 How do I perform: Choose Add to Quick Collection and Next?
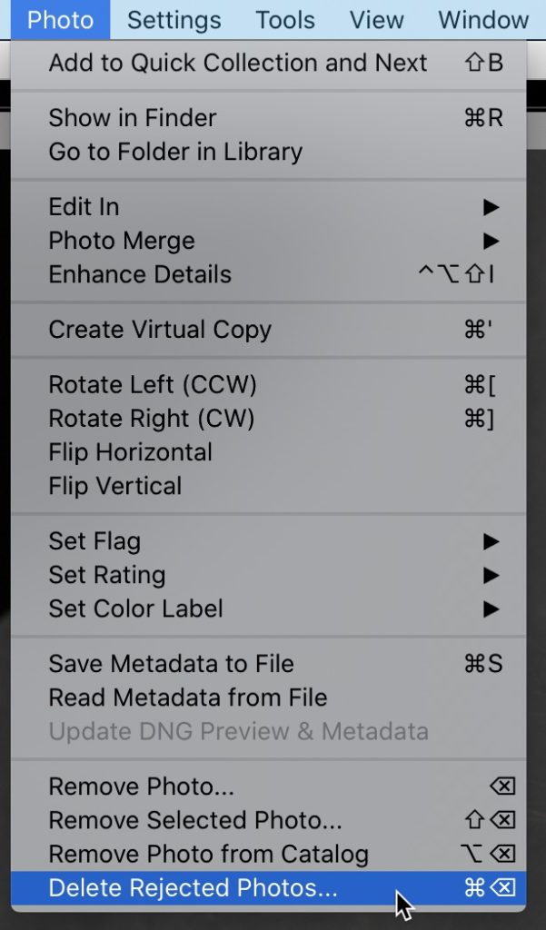pos(237,63)
